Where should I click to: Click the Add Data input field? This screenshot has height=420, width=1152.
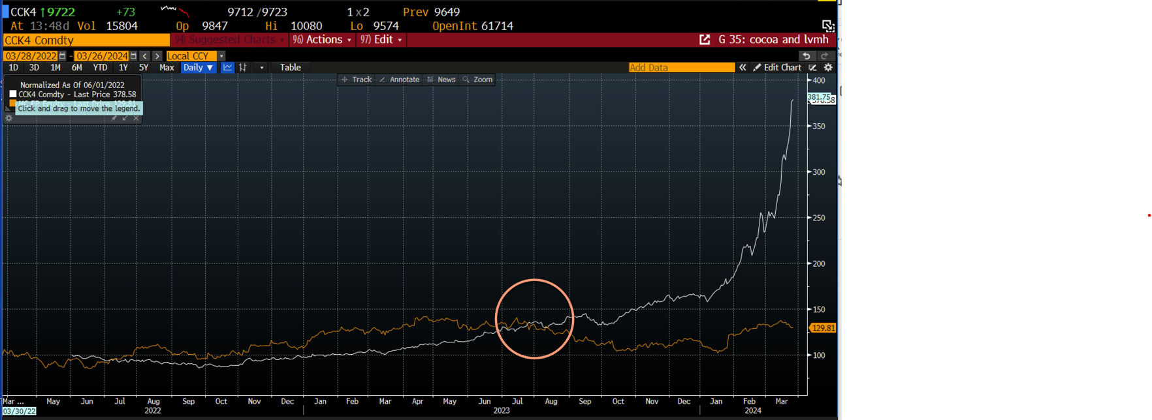pyautogui.click(x=680, y=68)
